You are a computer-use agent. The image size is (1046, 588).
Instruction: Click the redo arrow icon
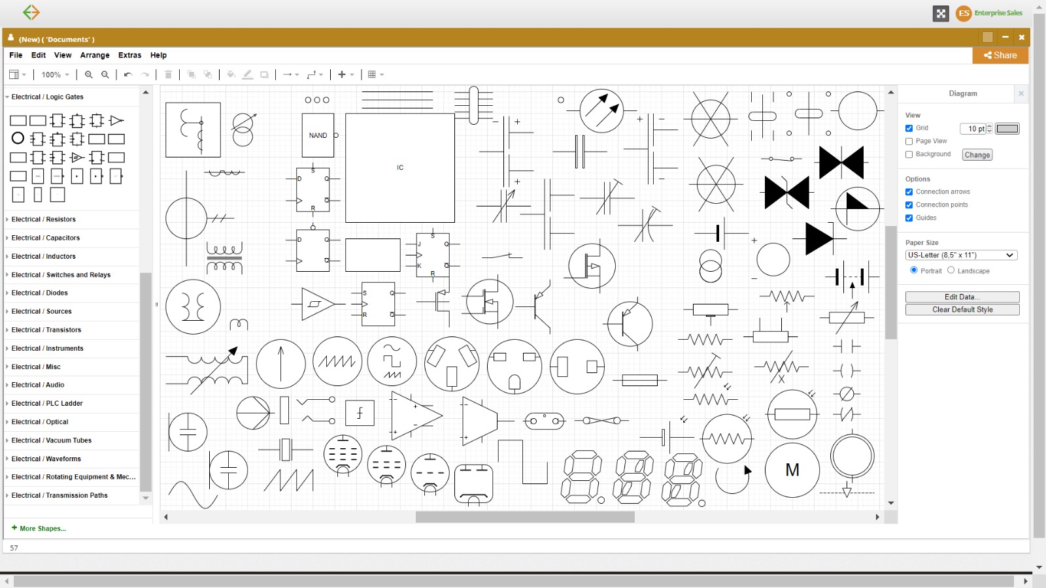(145, 74)
